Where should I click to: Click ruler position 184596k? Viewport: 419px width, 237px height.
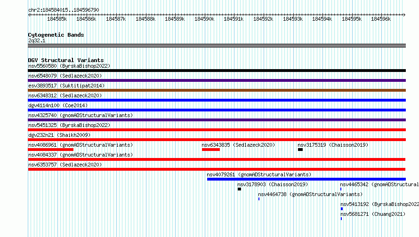tap(381, 19)
